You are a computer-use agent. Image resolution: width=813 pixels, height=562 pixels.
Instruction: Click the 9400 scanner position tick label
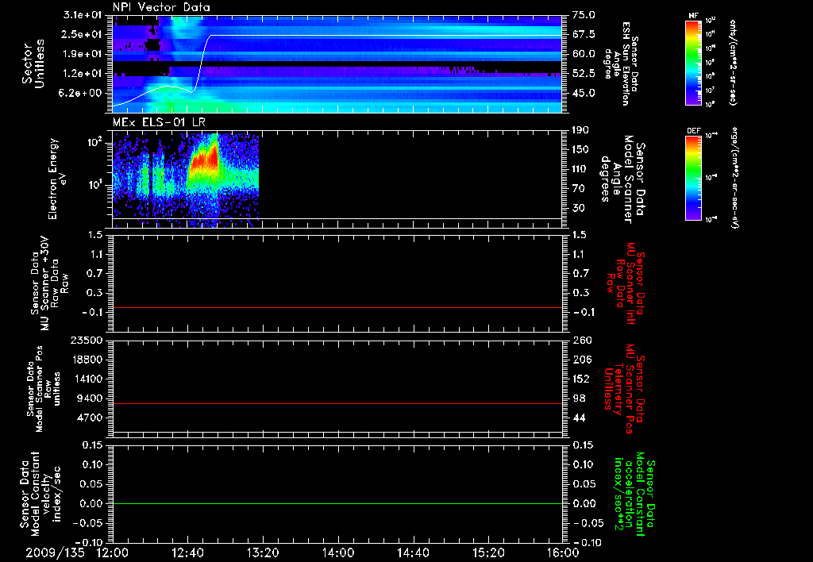[89, 398]
